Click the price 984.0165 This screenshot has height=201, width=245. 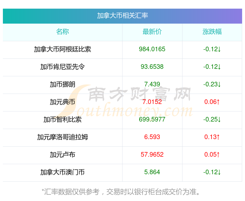152,49
